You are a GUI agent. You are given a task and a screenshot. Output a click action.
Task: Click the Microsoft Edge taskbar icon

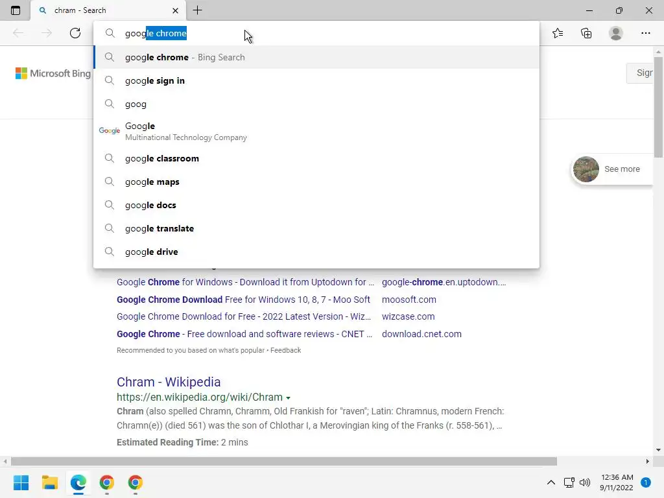click(78, 482)
